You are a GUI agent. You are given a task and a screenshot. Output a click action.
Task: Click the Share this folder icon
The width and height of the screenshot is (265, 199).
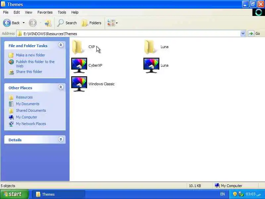(x=11, y=72)
